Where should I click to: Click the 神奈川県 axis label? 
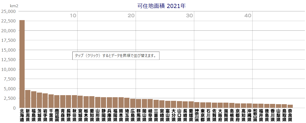coord(197,115)
